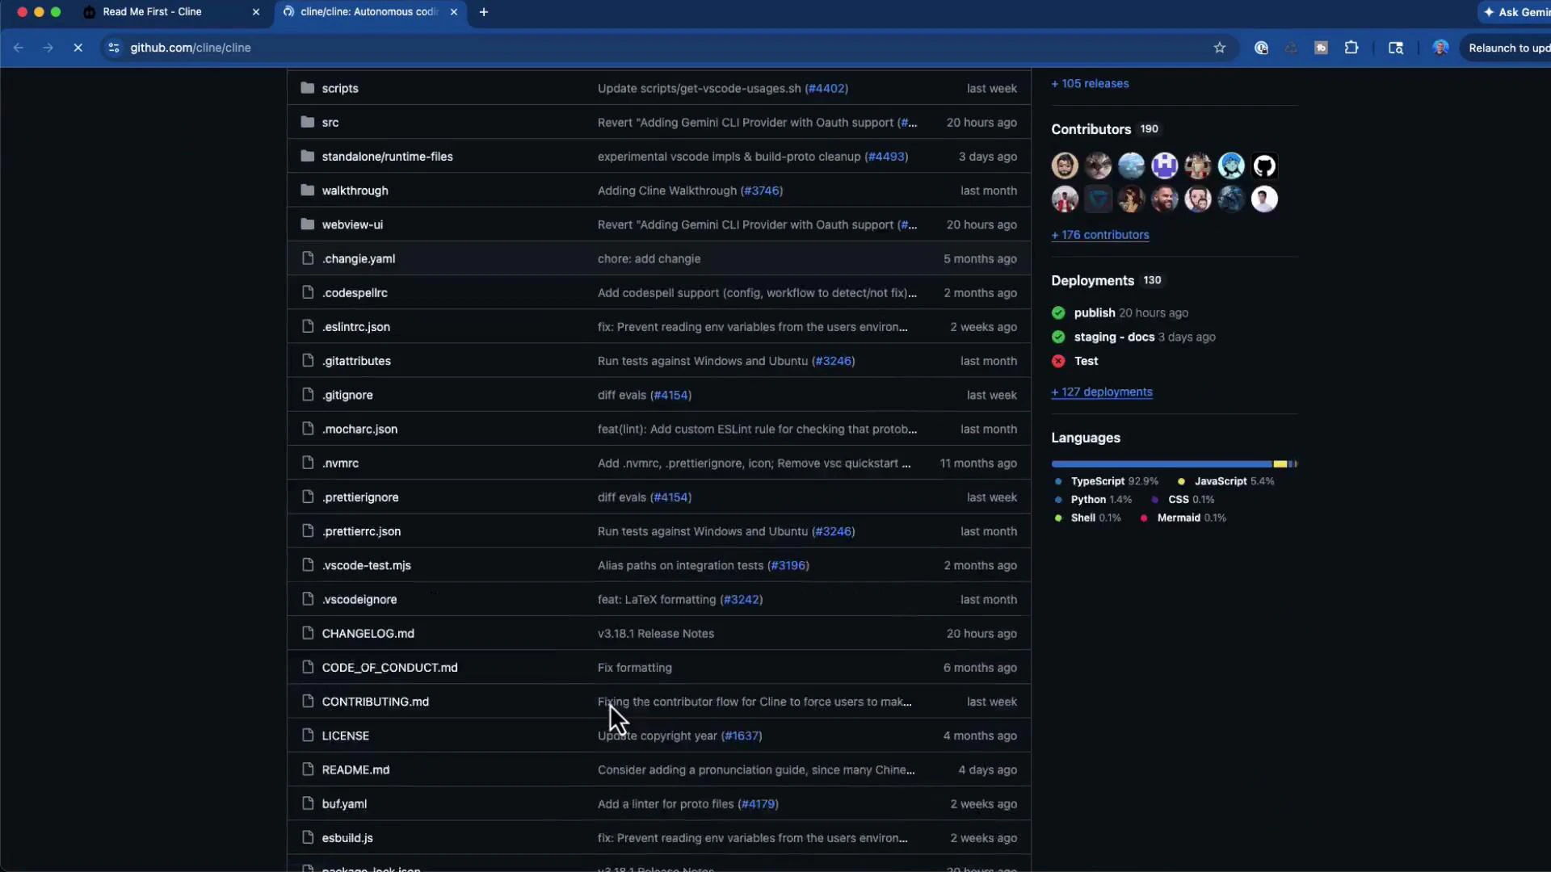Stop page loading with the X icon
The image size is (1551, 872).
pos(78,48)
